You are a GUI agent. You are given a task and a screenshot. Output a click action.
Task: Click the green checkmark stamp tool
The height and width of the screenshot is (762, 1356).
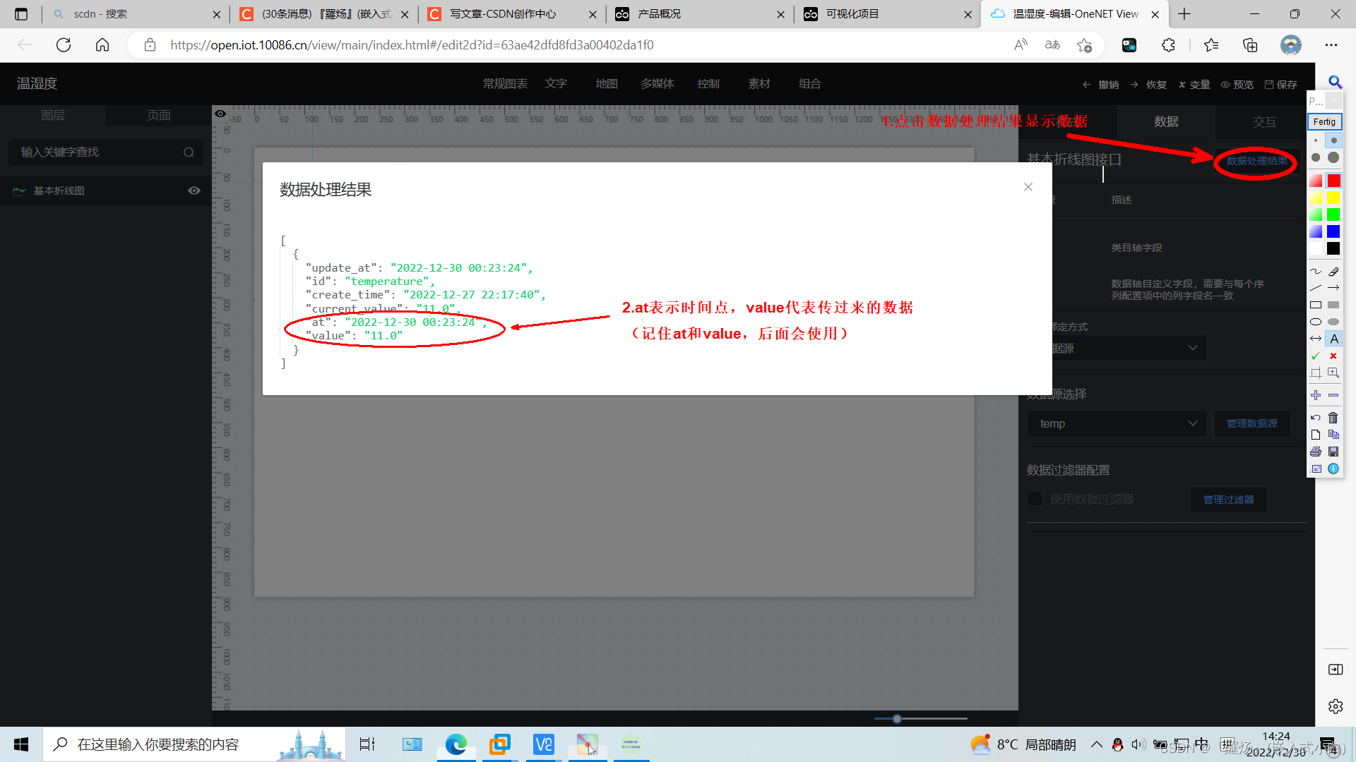click(1316, 356)
